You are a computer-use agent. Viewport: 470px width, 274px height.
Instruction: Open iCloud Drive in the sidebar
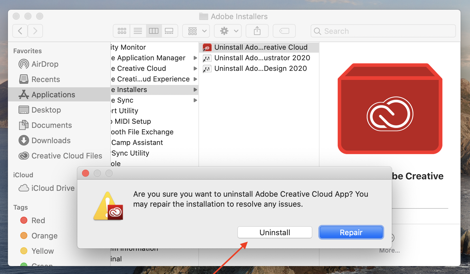(46, 188)
